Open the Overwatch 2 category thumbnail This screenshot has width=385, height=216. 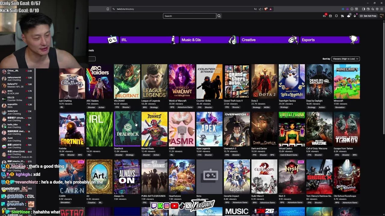click(237, 129)
